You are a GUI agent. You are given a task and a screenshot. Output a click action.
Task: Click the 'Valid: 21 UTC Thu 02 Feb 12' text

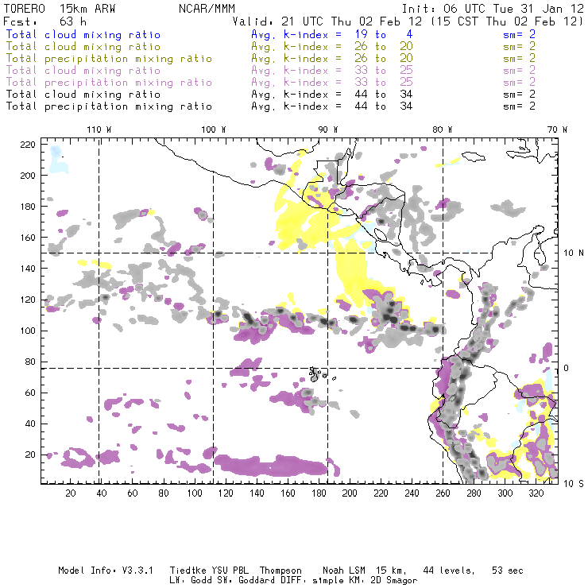point(327,21)
